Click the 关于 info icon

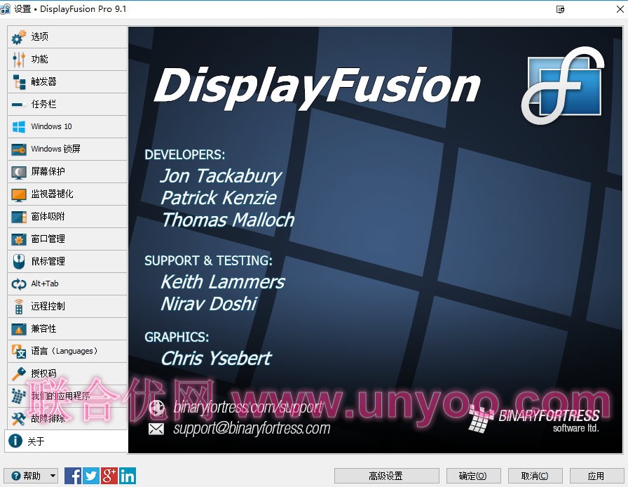pyautogui.click(x=15, y=441)
